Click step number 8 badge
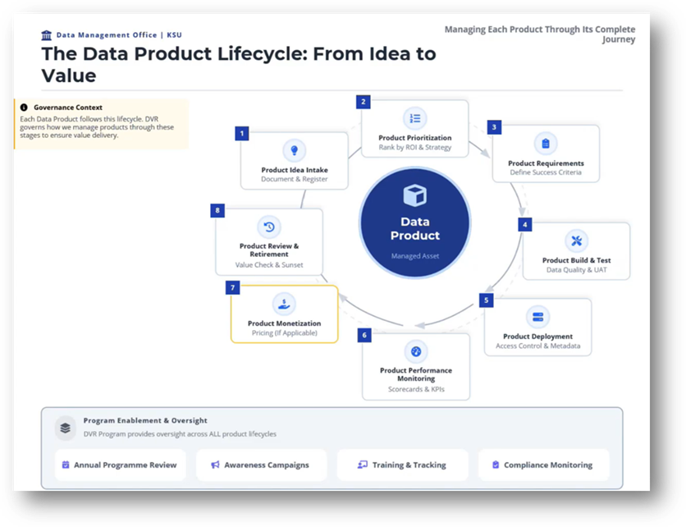 [x=217, y=210]
